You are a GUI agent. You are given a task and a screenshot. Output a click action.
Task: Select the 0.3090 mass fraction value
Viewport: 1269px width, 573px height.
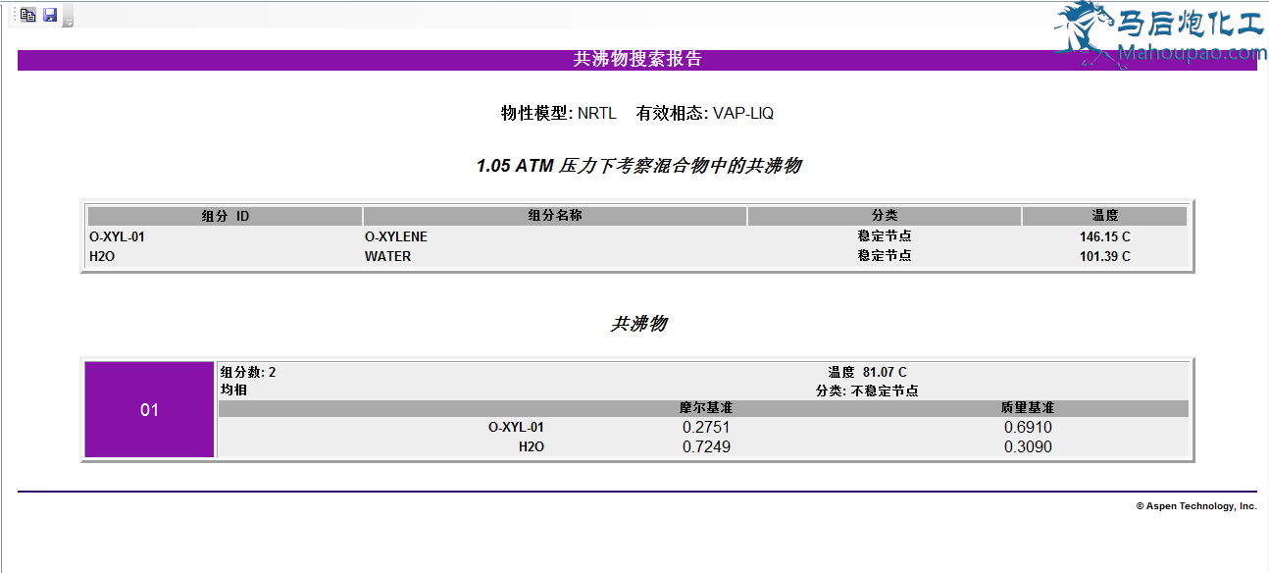pos(1028,447)
